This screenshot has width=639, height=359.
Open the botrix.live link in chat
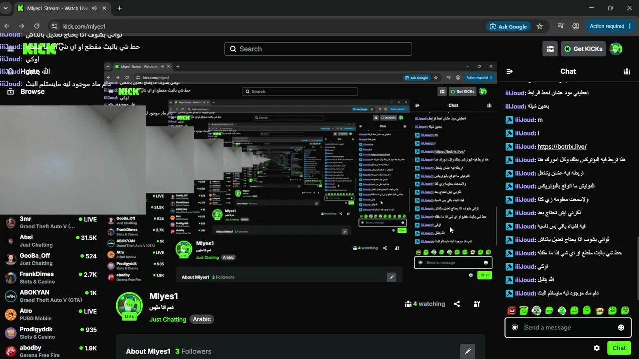click(562, 147)
